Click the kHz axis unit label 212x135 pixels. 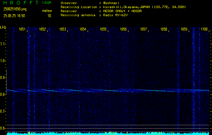click(x=3, y=27)
